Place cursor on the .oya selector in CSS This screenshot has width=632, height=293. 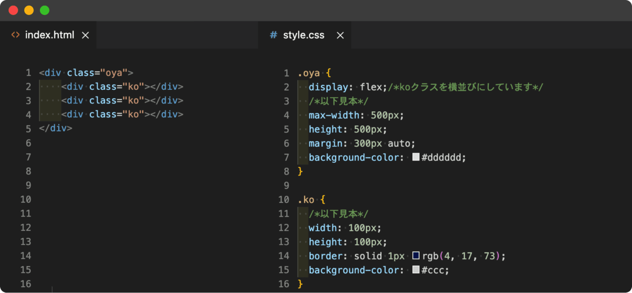point(309,73)
